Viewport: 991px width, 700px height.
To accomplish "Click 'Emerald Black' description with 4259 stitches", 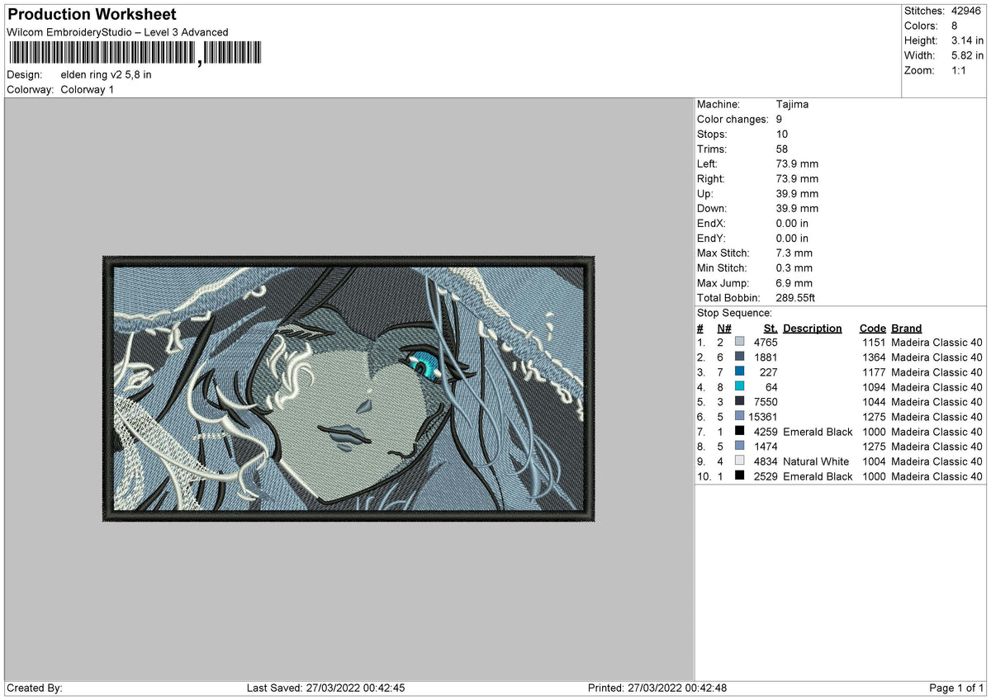I will 818,432.
